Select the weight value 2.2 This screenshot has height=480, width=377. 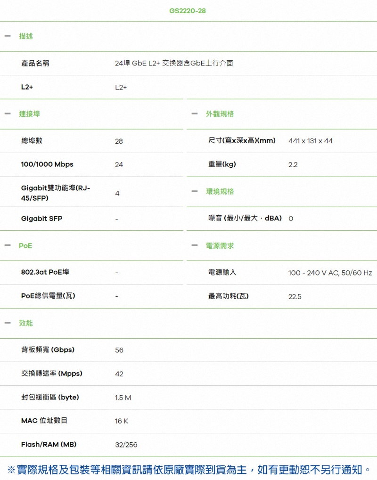click(293, 165)
